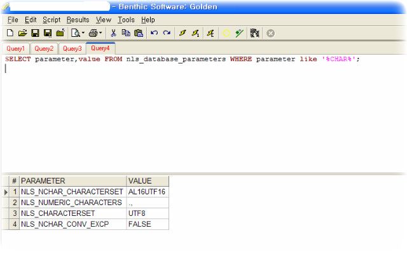The height and width of the screenshot is (254, 407).
Task: Click the row number 2 indicator
Action: click(x=15, y=203)
